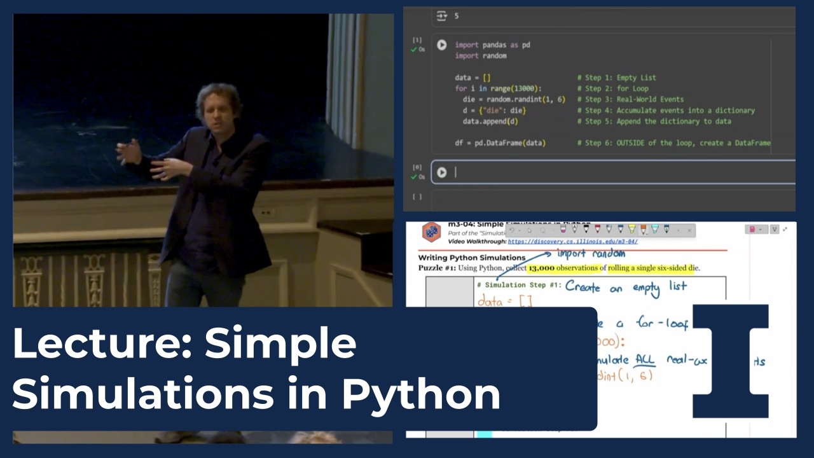Click the output value "5" above the cell

(x=456, y=16)
